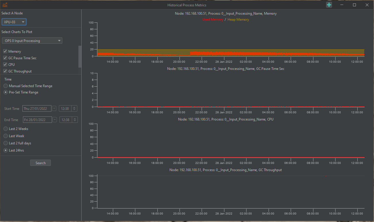Click the chart list scrollbar
The width and height of the screenshot is (374, 222).
point(80,56)
